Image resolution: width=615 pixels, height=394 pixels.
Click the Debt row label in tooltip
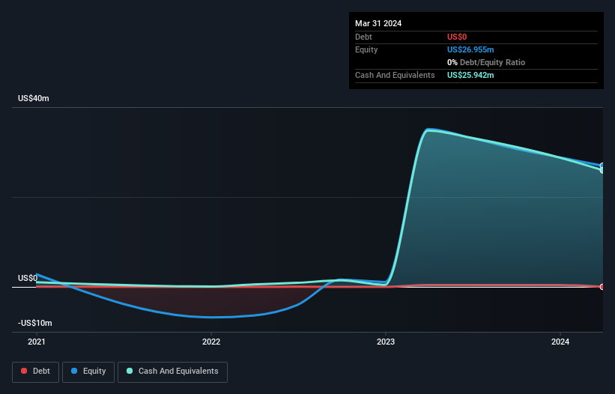pos(363,37)
